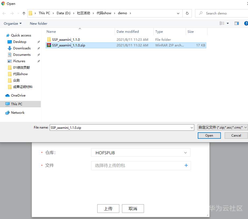Screen dimensions: 248x219
Task: Unpin Downloads using its pin icon
Action: (x=38, y=48)
